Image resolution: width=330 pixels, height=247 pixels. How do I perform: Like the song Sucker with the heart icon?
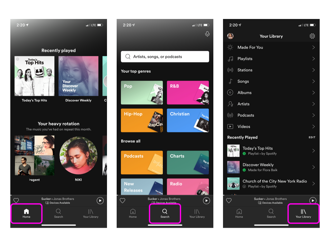pos(16,200)
